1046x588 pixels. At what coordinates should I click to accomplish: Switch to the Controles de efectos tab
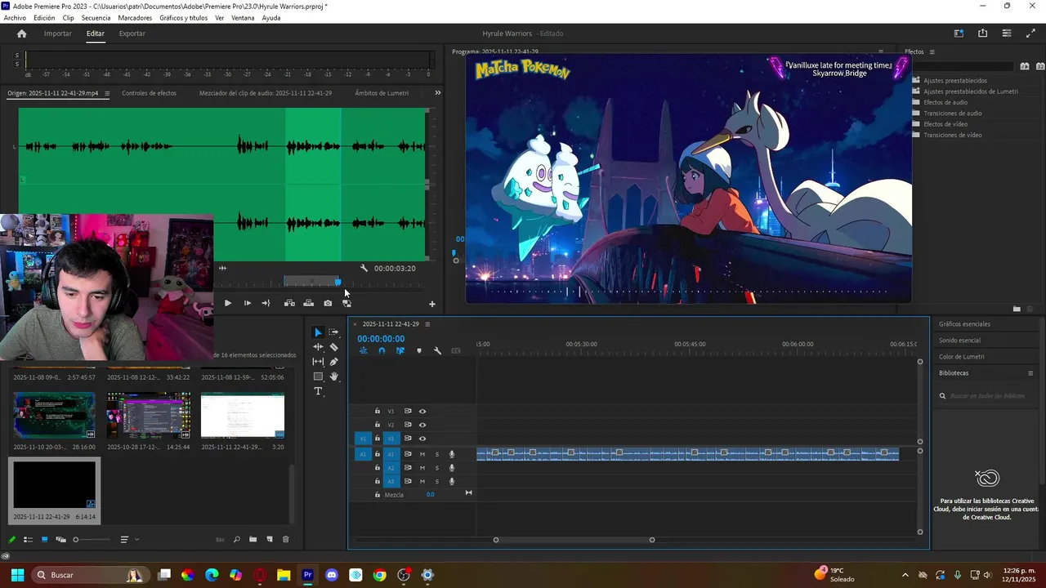pyautogui.click(x=149, y=93)
